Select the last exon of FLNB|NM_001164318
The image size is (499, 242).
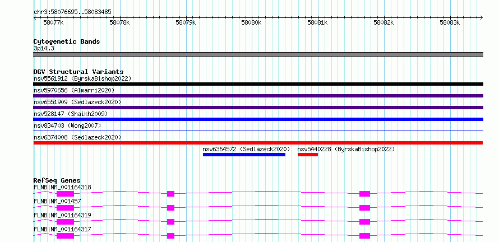point(364,194)
